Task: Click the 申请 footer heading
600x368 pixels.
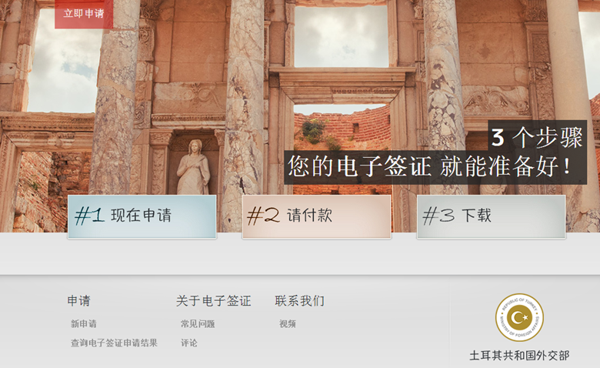Action: tap(78, 301)
